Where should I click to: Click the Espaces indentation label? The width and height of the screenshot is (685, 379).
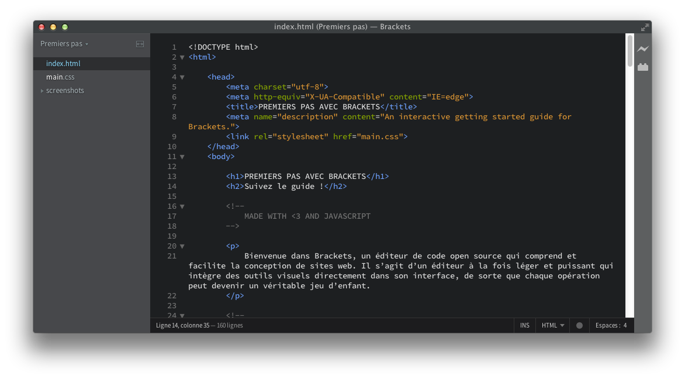[608, 325]
